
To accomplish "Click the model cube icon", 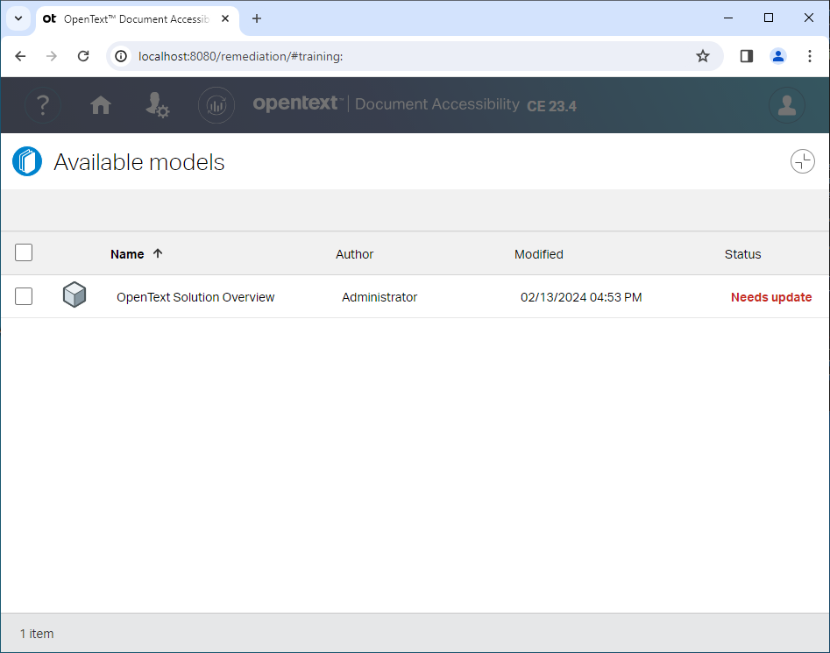I will pos(74,295).
